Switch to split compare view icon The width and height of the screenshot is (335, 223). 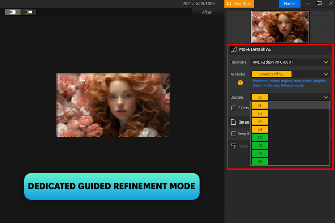click(x=28, y=12)
